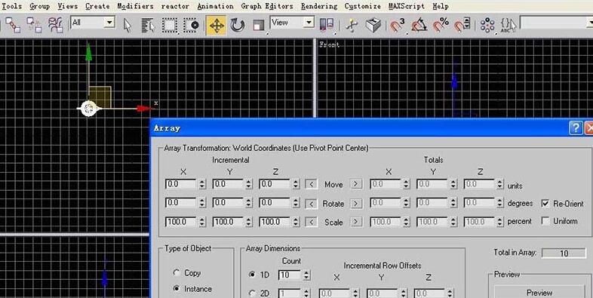Expand the All selection filter dropdown
The image size is (593, 298).
[x=93, y=23]
